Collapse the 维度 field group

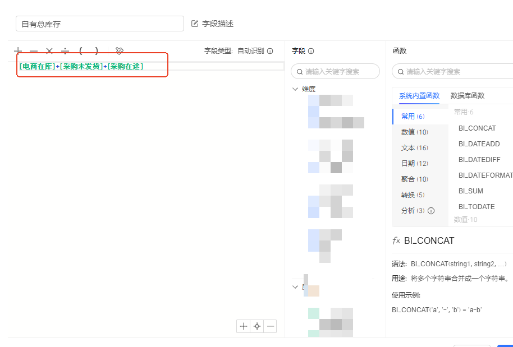[x=295, y=89]
